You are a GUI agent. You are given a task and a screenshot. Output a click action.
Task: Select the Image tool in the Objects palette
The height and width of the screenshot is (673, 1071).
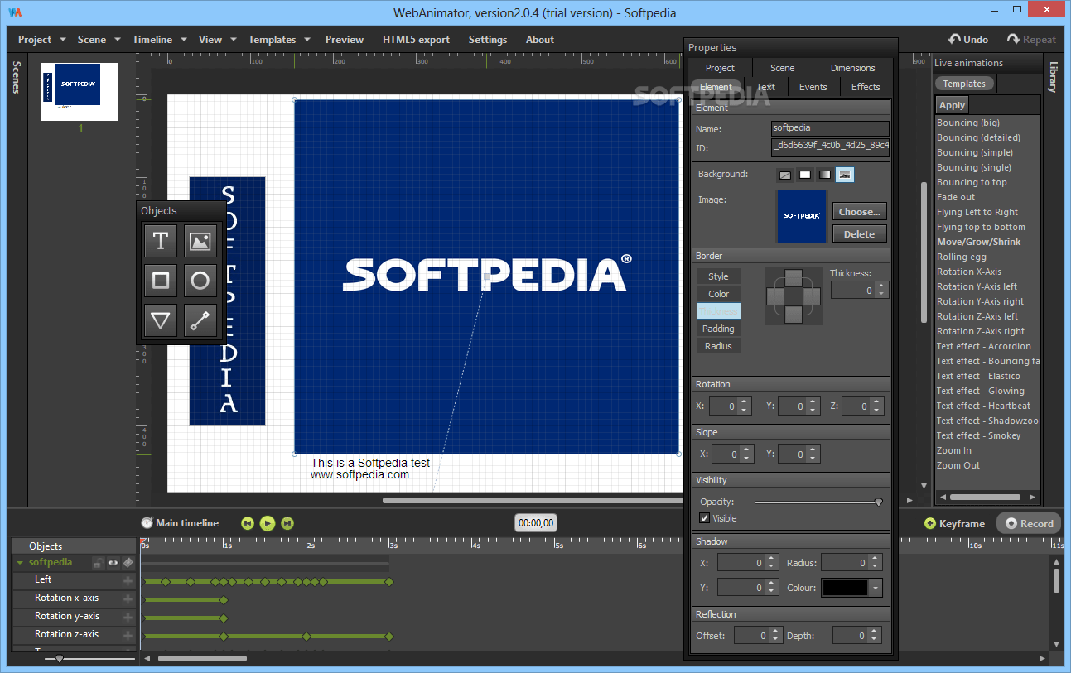point(200,241)
